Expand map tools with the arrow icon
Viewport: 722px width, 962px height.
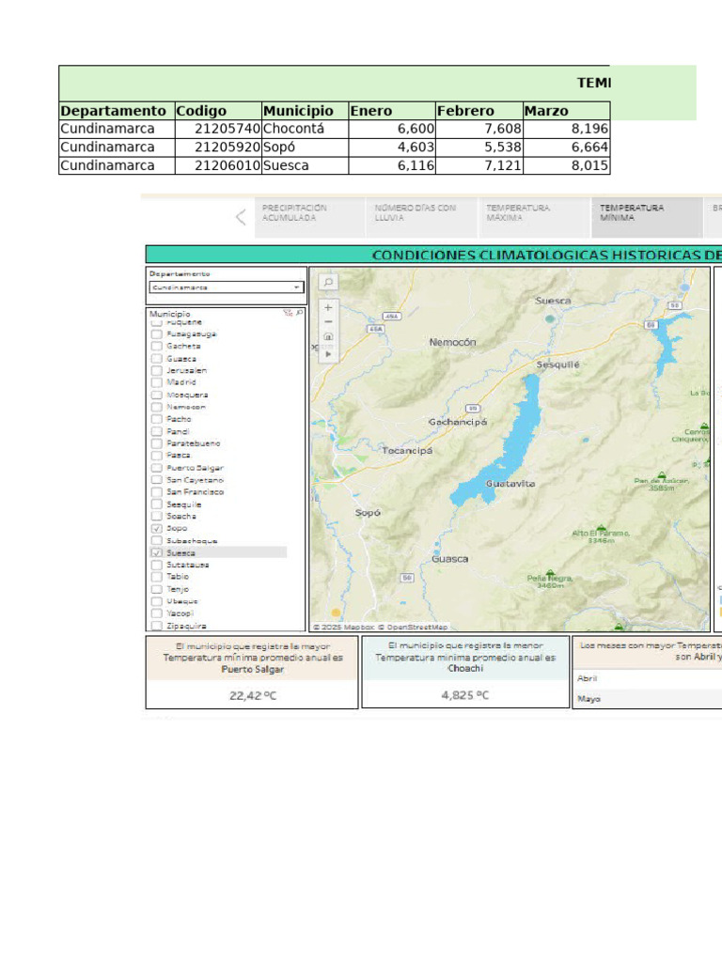[x=328, y=354]
